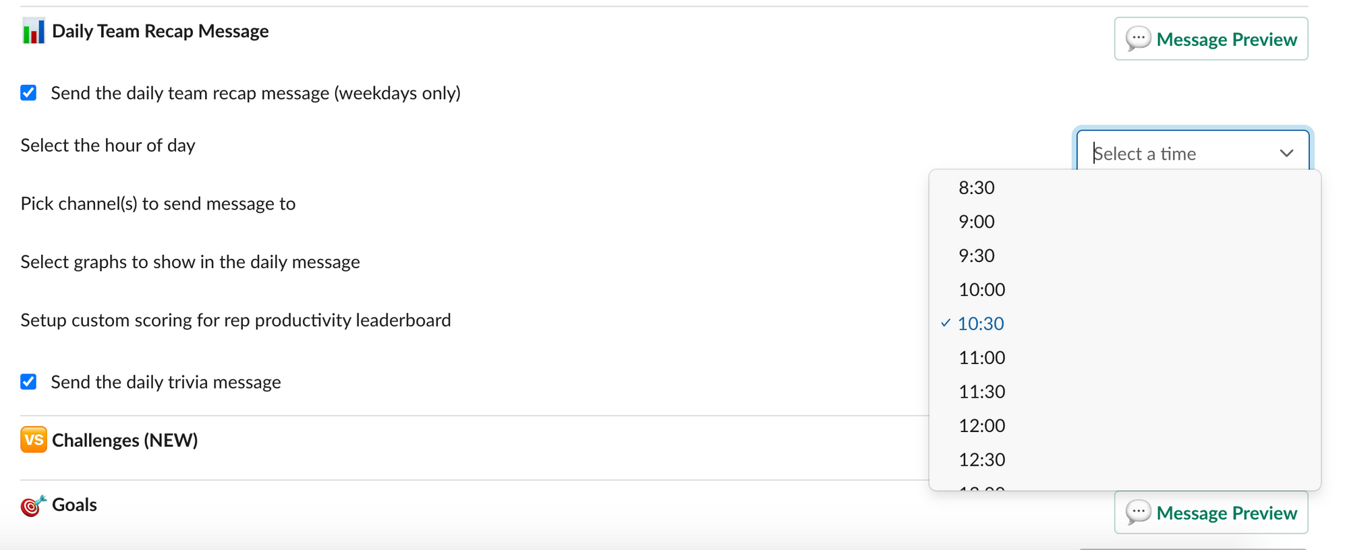Open the top Message Preview button
The height and width of the screenshot is (550, 1349).
(x=1211, y=38)
